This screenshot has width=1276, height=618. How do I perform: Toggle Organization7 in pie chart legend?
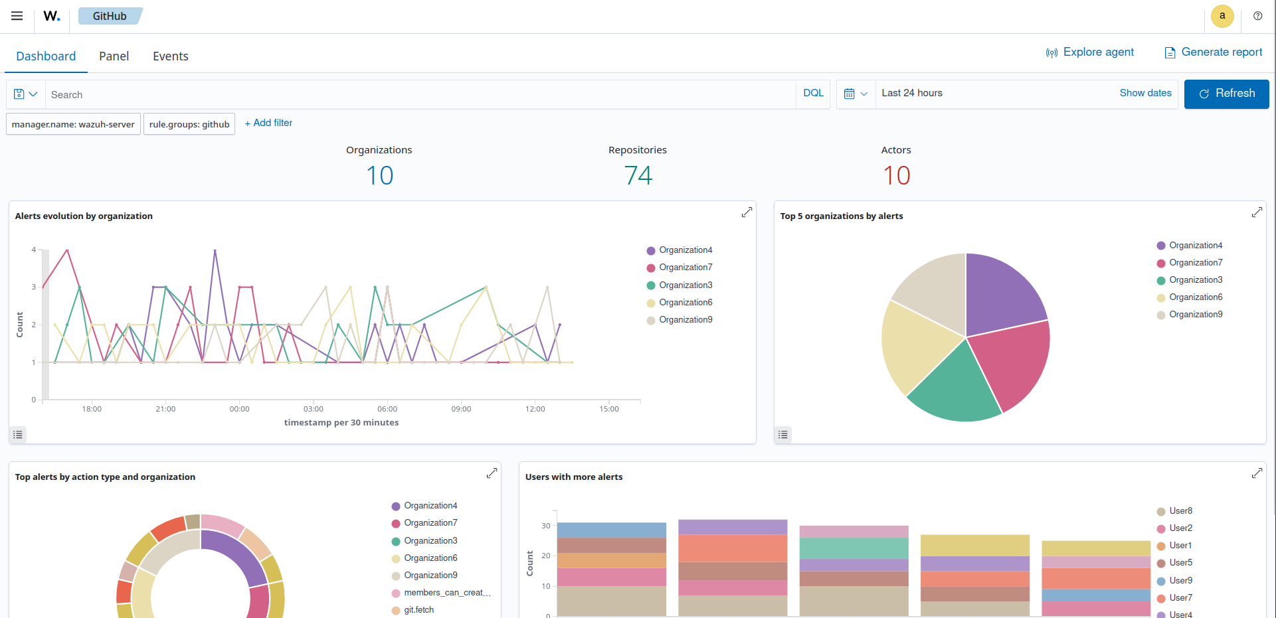[x=1195, y=263]
